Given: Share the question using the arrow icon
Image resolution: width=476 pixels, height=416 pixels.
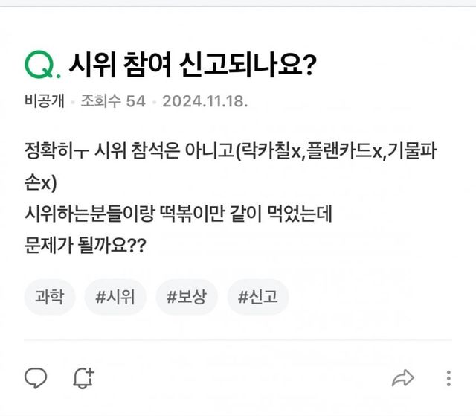Looking at the screenshot, I should pyautogui.click(x=402, y=378).
